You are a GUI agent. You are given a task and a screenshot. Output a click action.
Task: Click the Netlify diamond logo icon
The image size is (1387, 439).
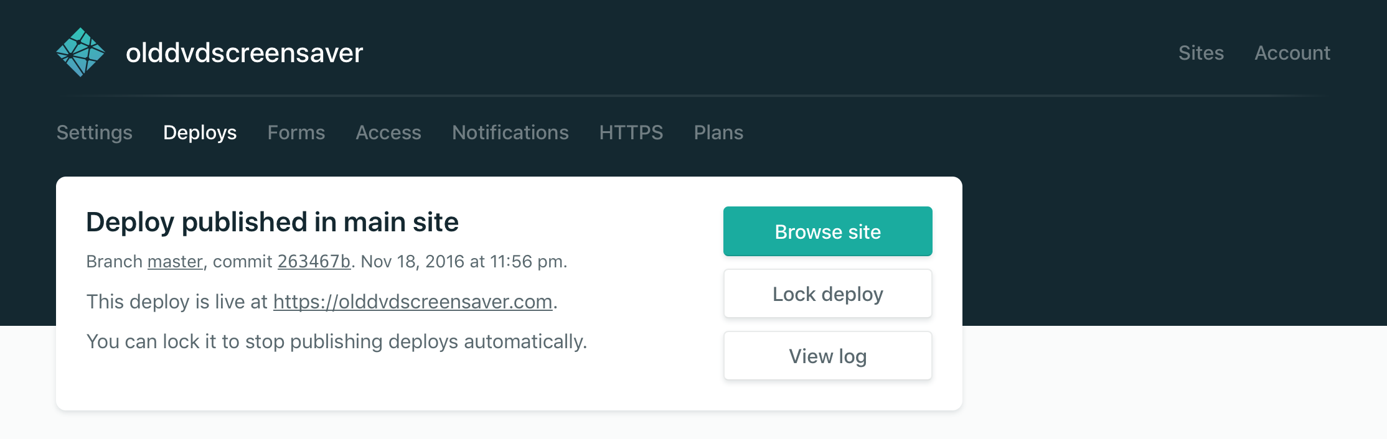(80, 52)
